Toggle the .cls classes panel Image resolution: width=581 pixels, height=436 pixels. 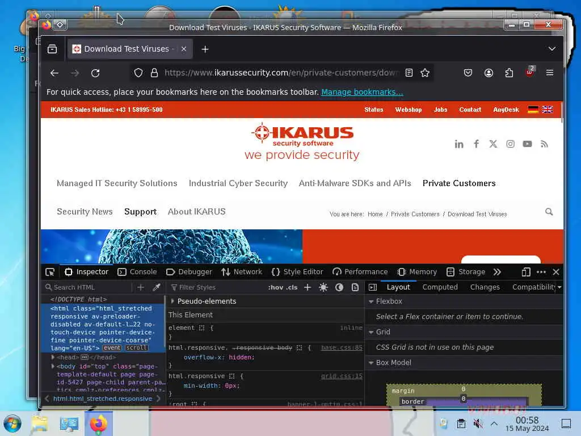292,287
